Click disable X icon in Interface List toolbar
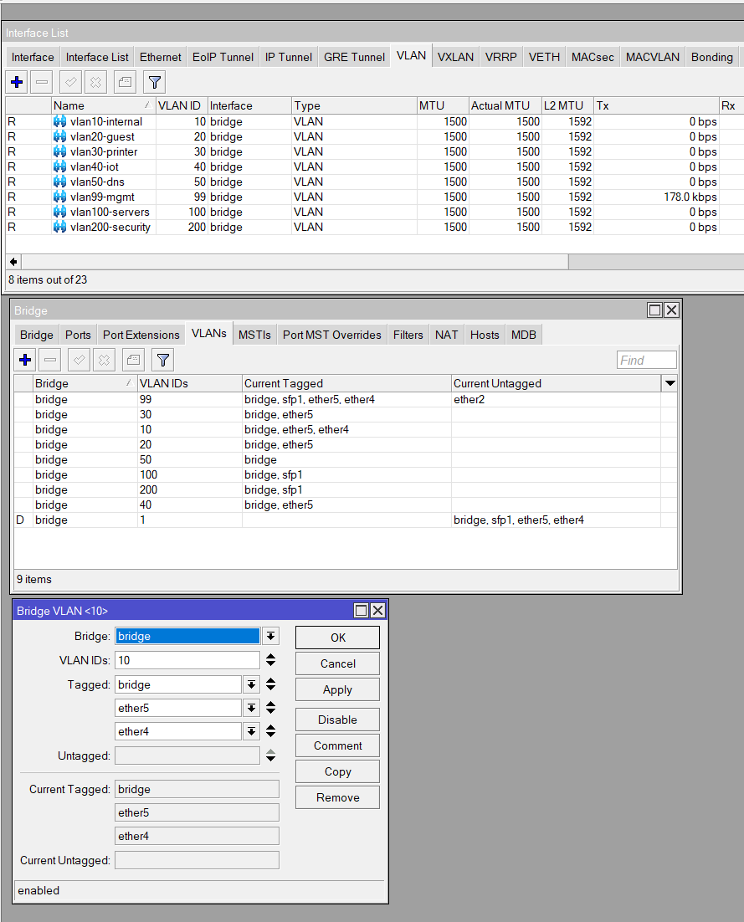The width and height of the screenshot is (744, 922). pyautogui.click(x=96, y=82)
